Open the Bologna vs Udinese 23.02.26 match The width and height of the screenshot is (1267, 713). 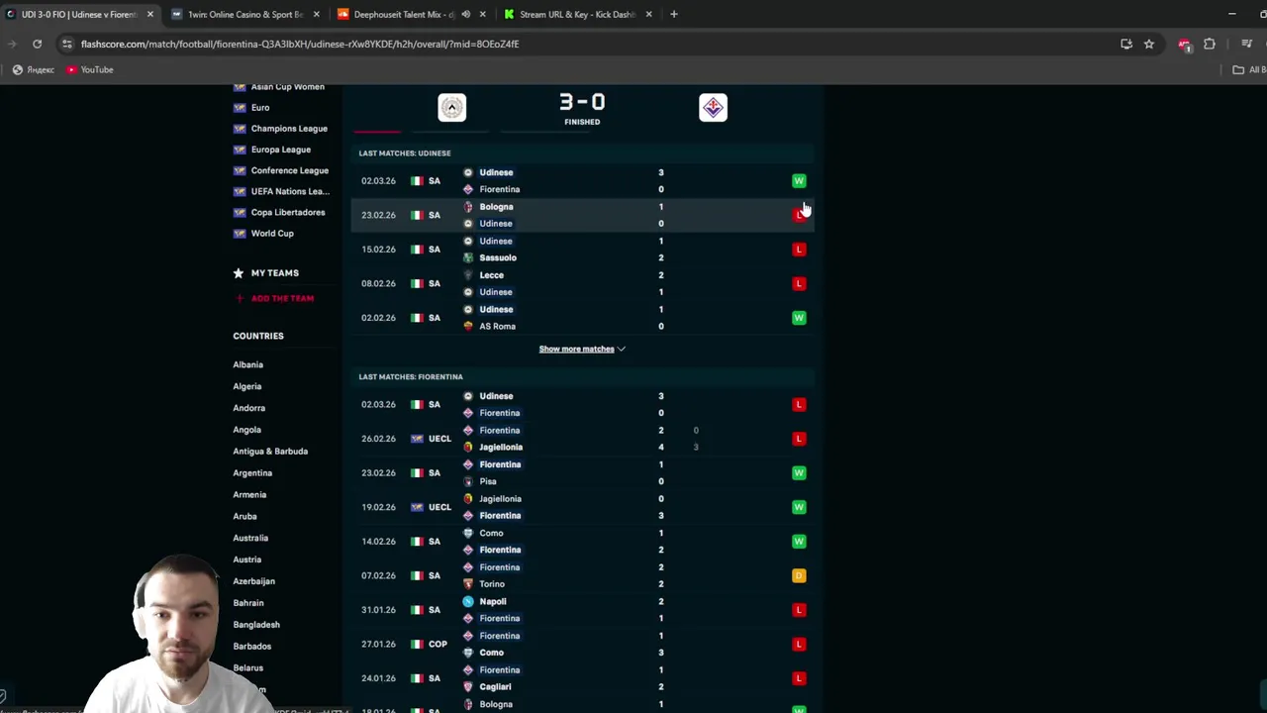pyautogui.click(x=582, y=215)
